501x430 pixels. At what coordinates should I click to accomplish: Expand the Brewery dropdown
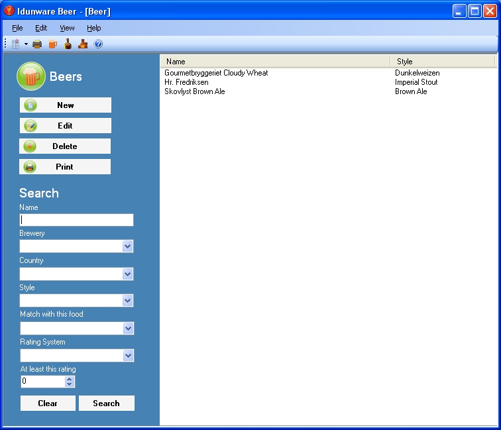point(127,246)
